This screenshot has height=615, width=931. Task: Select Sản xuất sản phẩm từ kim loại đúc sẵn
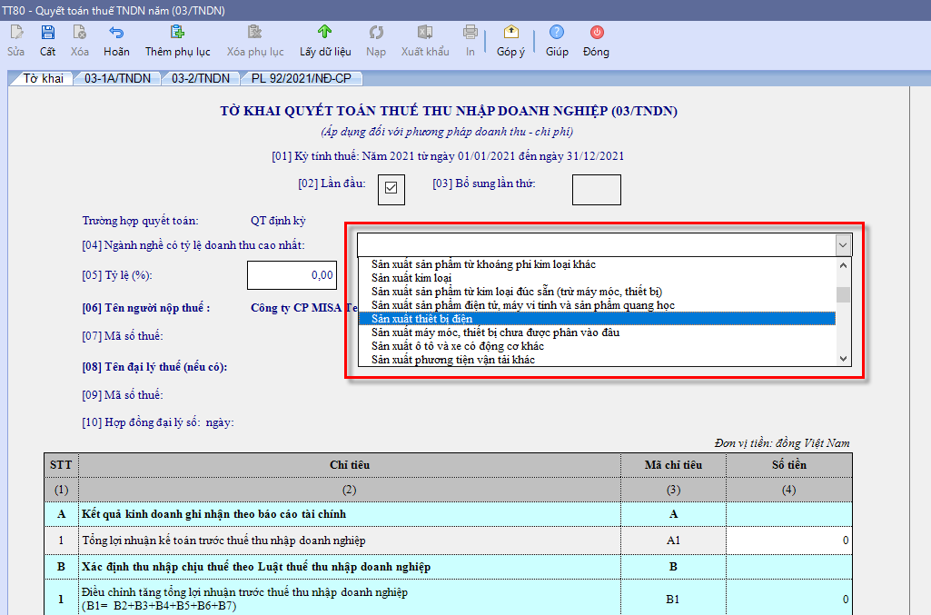[597, 292]
